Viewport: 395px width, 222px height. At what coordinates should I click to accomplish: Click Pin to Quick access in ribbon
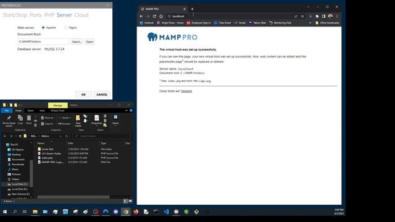click(x=9, y=121)
